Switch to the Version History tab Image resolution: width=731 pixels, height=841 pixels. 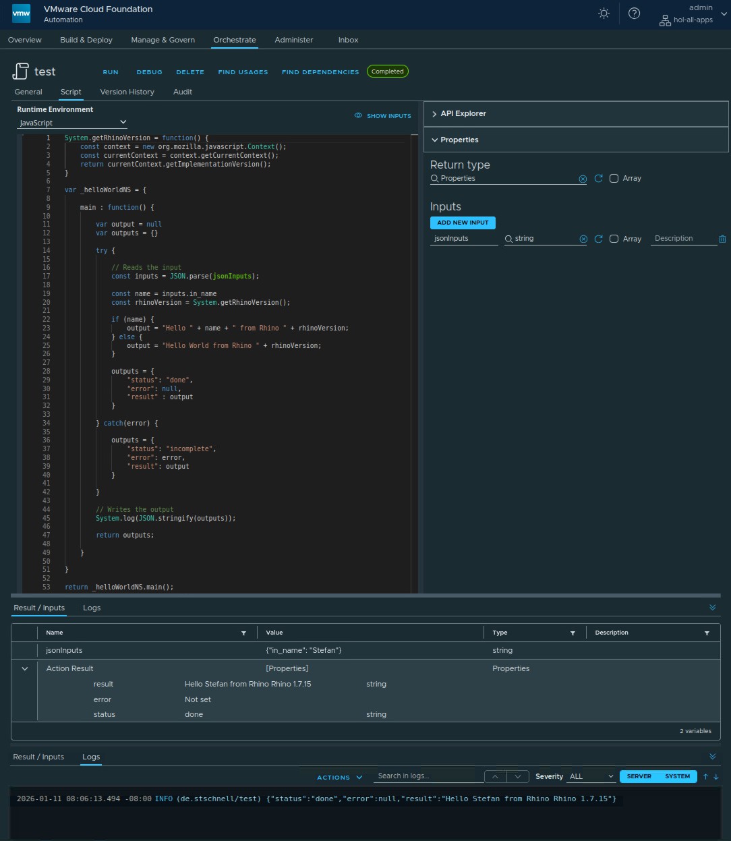pos(127,92)
